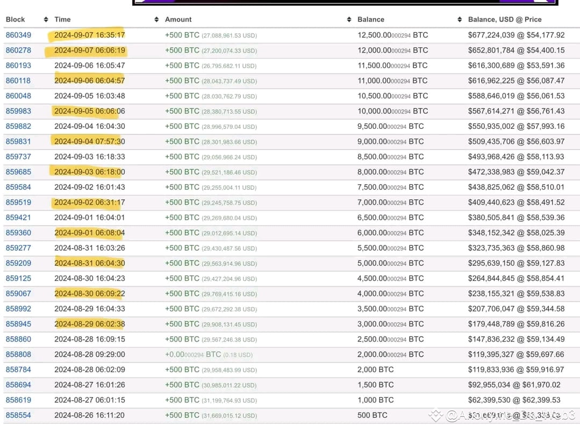This screenshot has height=427, width=580.
Task: Open block 859277 link
Action: [18, 248]
